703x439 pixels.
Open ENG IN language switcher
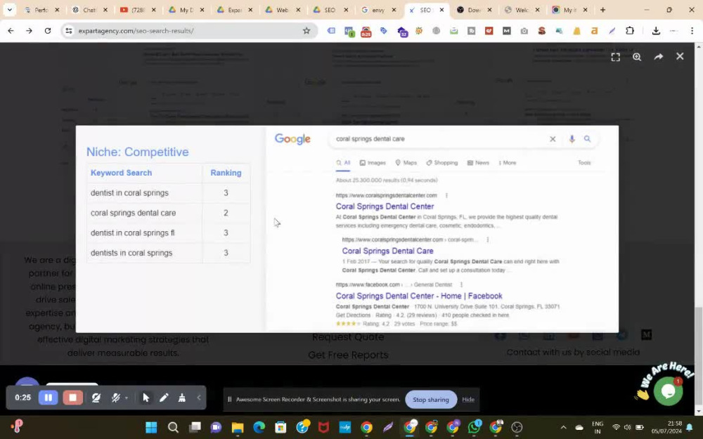[597, 427]
